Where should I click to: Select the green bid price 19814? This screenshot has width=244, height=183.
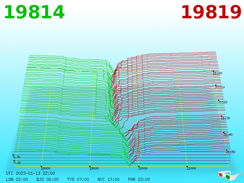point(34,12)
